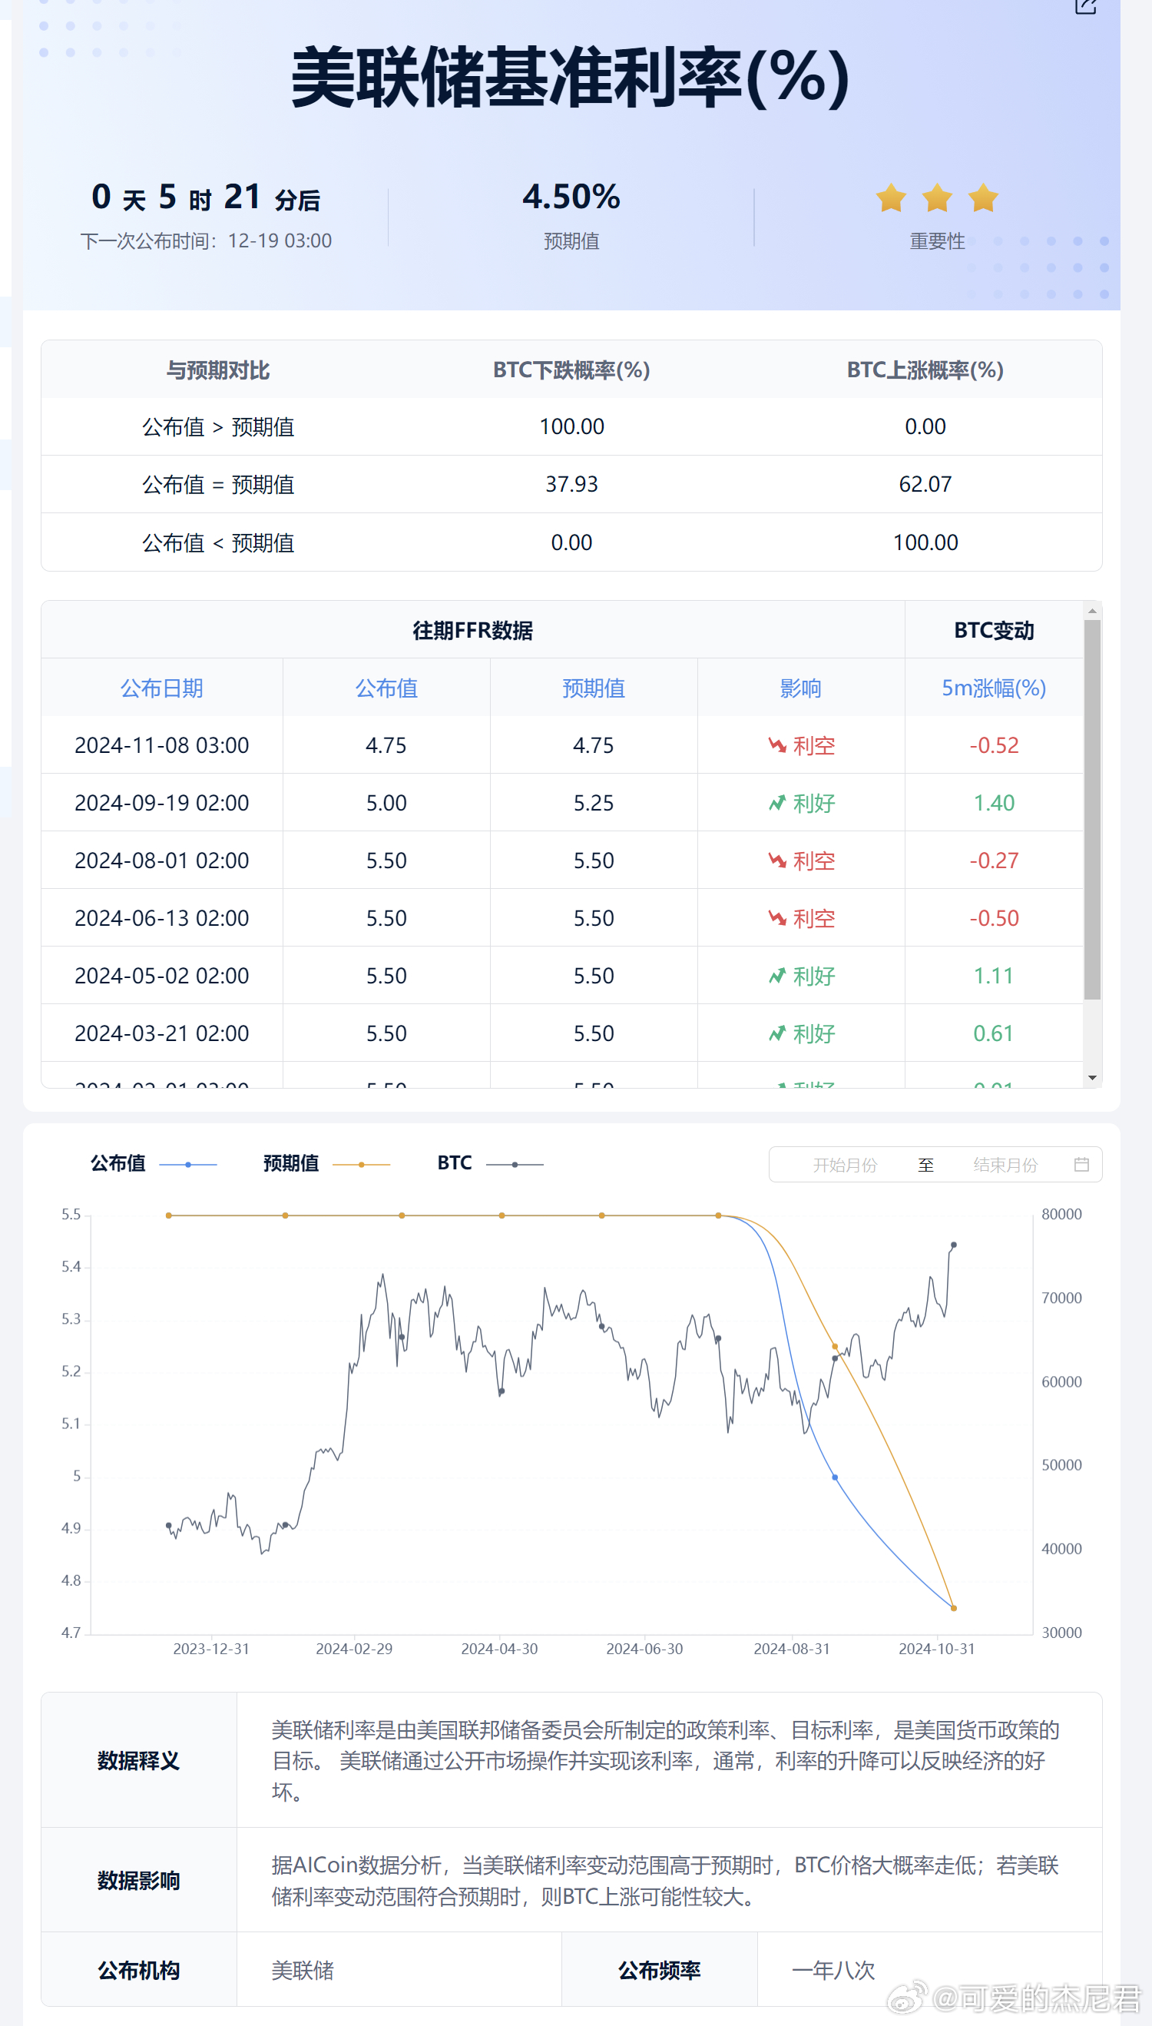Viewport: 1152px width, 2026px height.
Task: Click the 预期值 column header in table
Action: [594, 688]
